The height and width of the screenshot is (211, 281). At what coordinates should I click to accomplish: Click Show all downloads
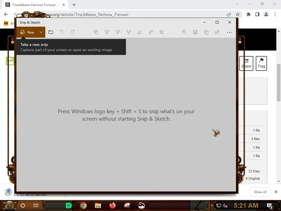[x=260, y=192]
